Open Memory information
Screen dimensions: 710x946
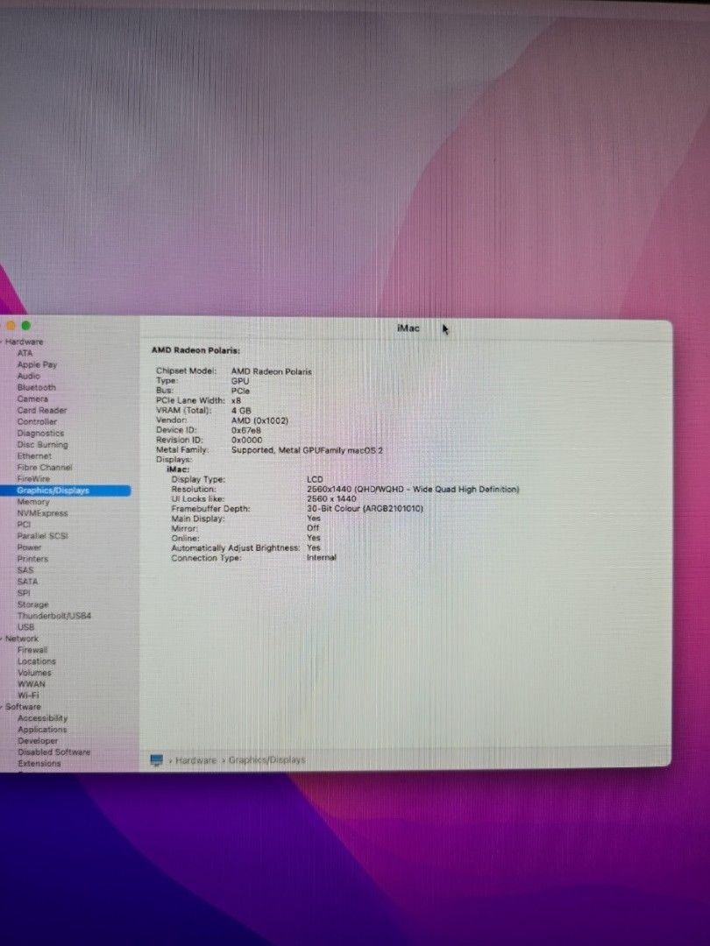(x=33, y=502)
